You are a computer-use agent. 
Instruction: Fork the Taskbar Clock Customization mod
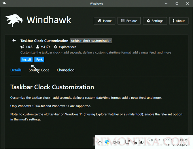tap(39, 60)
